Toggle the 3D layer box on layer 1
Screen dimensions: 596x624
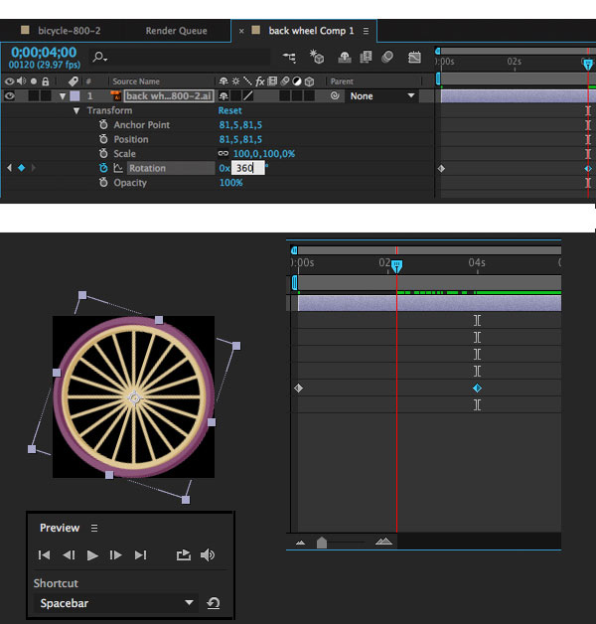(x=309, y=96)
